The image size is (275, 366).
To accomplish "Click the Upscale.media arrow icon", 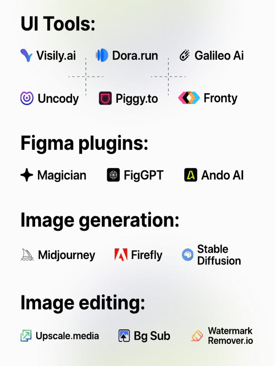I will [26, 336].
